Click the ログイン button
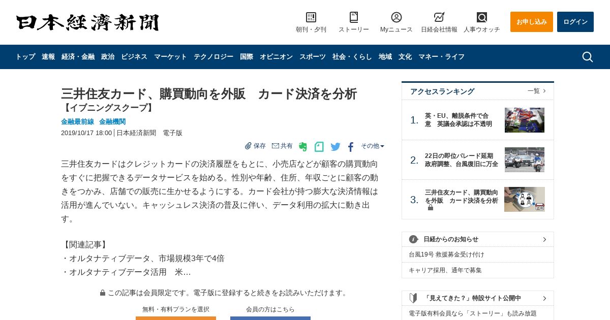The width and height of the screenshot is (610, 320). (575, 22)
